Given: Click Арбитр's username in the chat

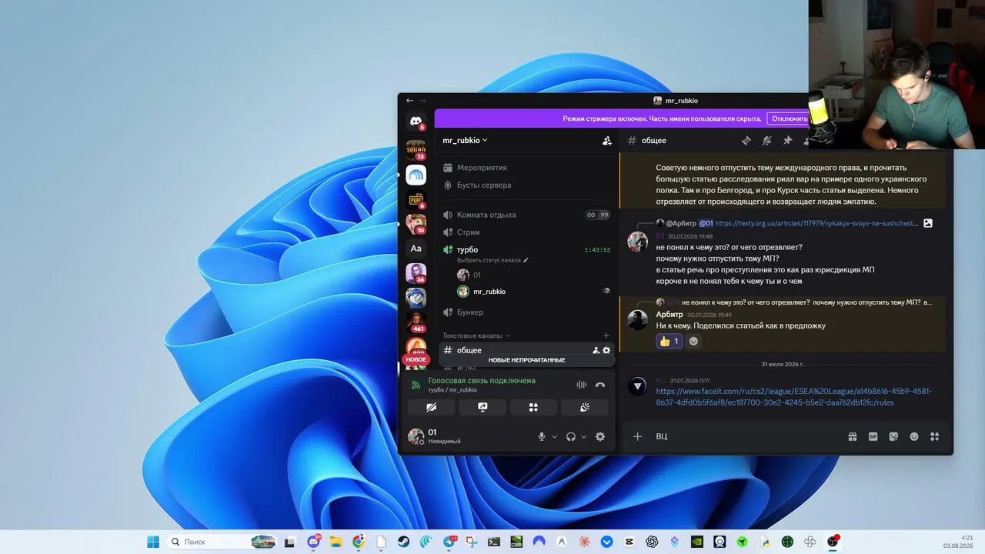Looking at the screenshot, I should tap(669, 314).
